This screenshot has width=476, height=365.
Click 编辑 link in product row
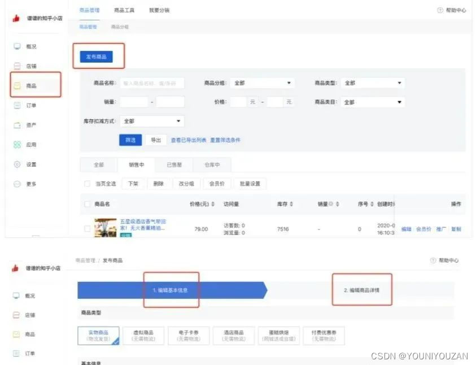406,229
